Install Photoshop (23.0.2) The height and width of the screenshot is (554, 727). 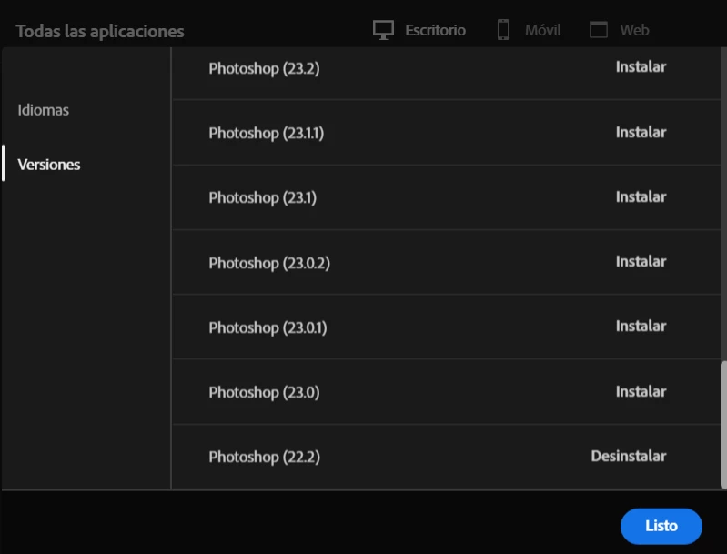641,261
